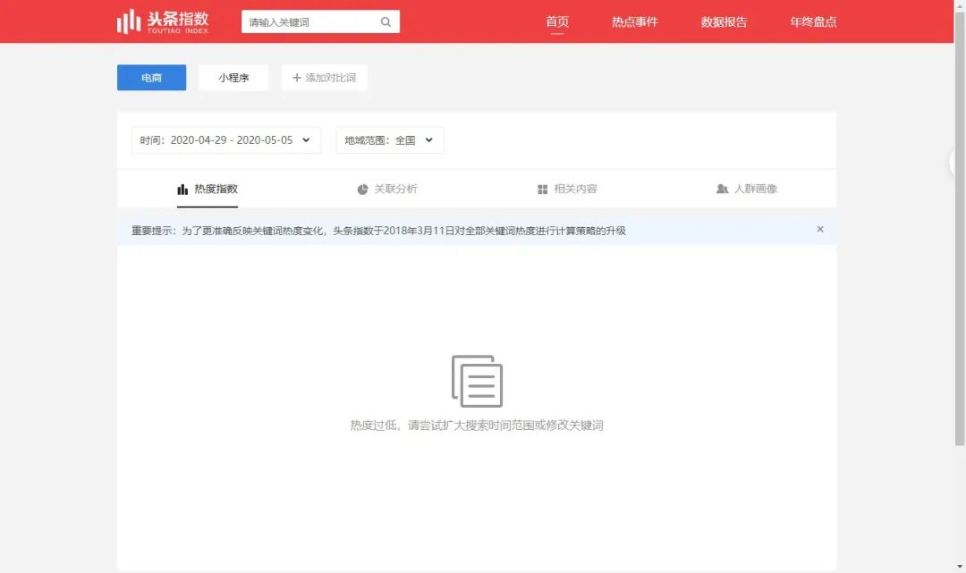Viewport: 966px width, 573px height.
Task: Dismiss the 重要提示 notice banner
Action: coord(820,229)
